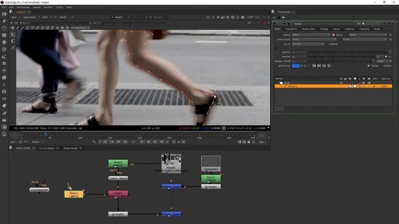Jump to the last frame

coord(162,142)
